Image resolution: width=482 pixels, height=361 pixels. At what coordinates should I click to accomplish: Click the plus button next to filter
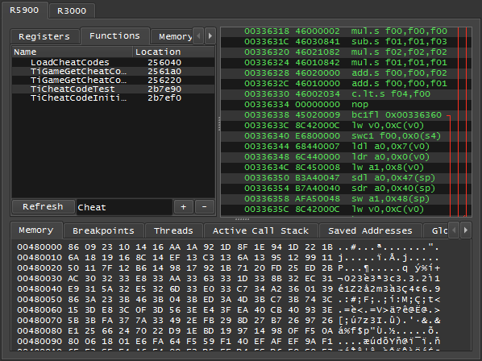pyautogui.click(x=184, y=207)
